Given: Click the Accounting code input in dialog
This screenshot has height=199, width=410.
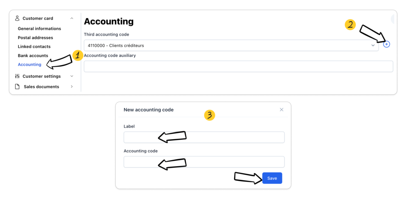Looking at the screenshot, I should [204, 162].
